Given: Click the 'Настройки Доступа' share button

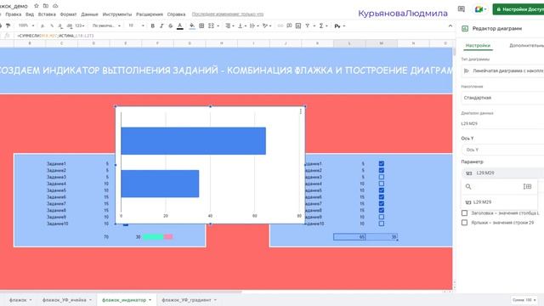Looking at the screenshot, I should coord(518,9).
